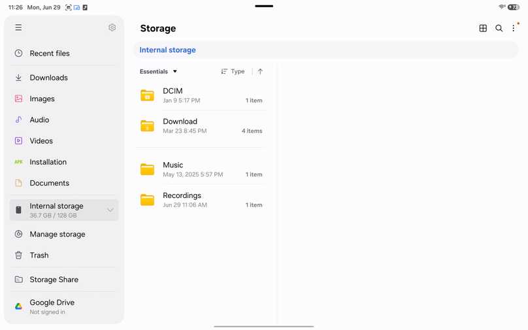Screen dimensions: 528x330
Task: Click the Recordings folder icon
Action: (x=147, y=200)
